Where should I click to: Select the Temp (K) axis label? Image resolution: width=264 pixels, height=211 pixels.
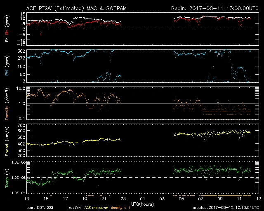click(x=7, y=178)
